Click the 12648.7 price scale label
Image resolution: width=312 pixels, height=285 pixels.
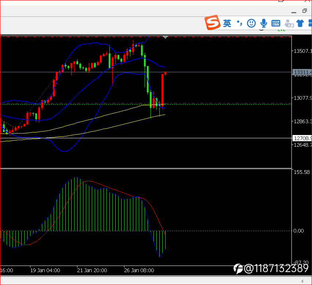(x=303, y=145)
